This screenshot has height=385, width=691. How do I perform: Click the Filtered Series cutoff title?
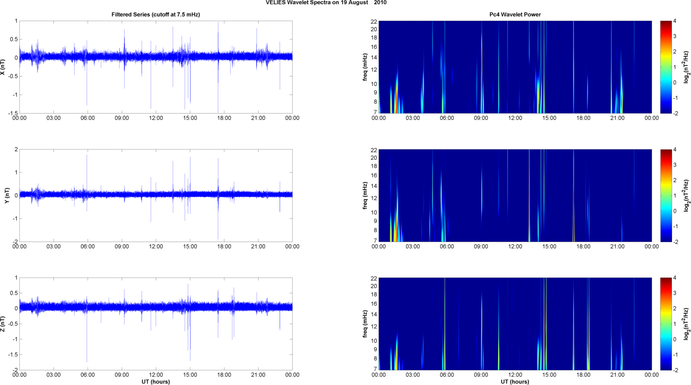click(x=155, y=14)
